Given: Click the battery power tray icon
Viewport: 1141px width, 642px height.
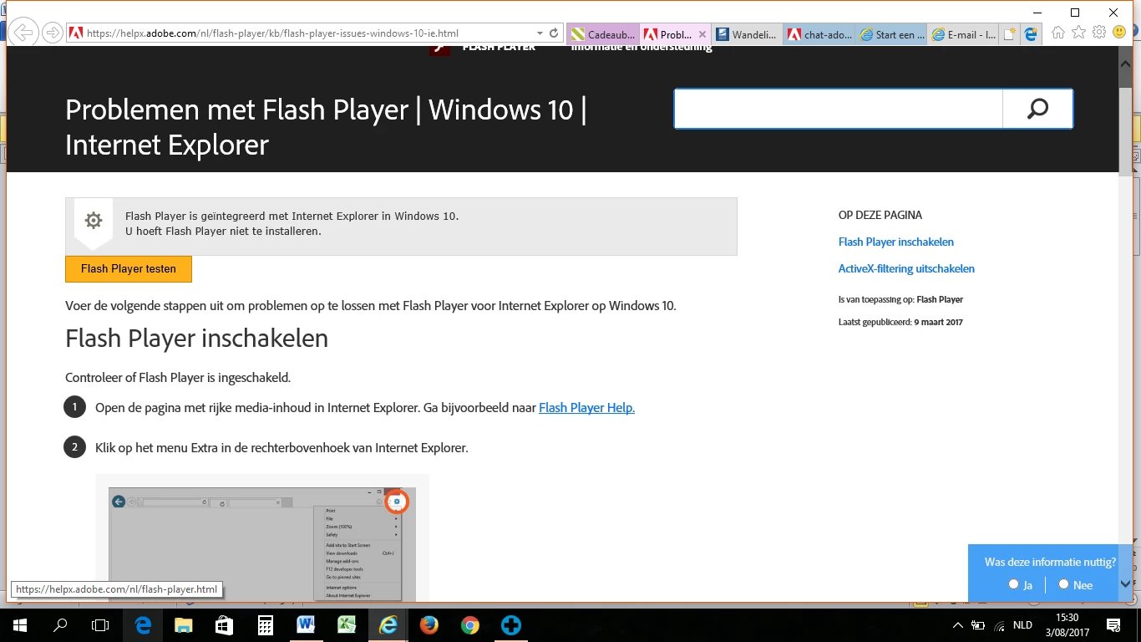Looking at the screenshot, I should coord(979,625).
